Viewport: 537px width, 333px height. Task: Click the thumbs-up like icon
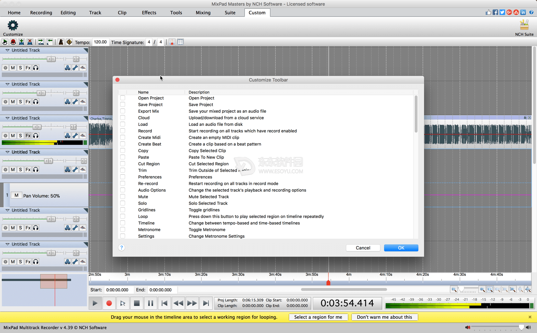[x=488, y=12]
